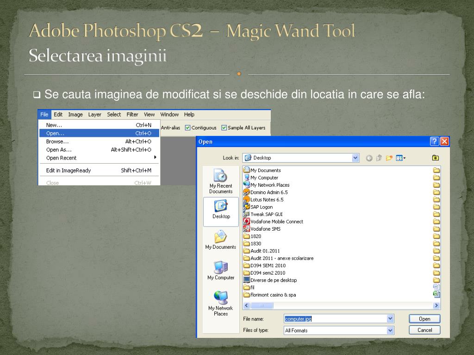Select the 1820 folder

click(x=252, y=236)
